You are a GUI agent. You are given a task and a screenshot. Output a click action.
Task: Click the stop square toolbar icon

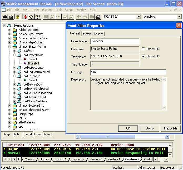[x=46, y=17]
